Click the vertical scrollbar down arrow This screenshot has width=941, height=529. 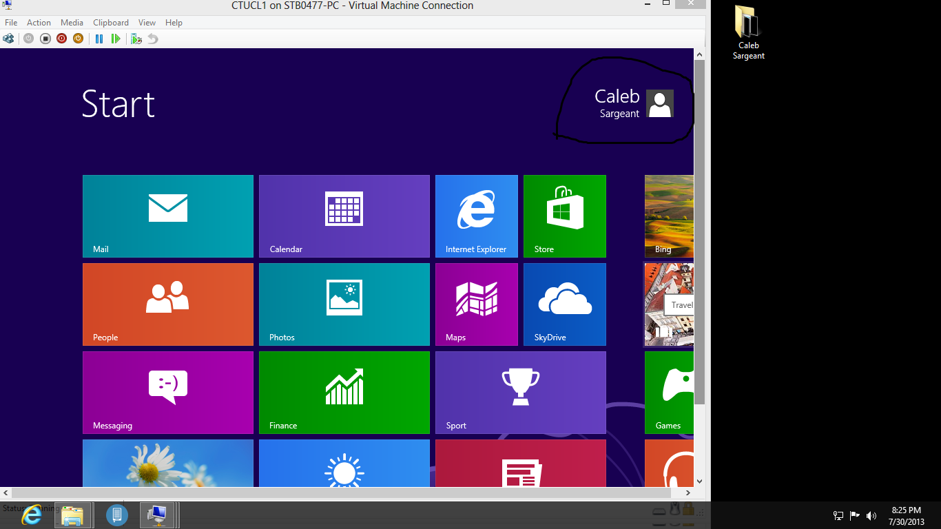(x=700, y=481)
